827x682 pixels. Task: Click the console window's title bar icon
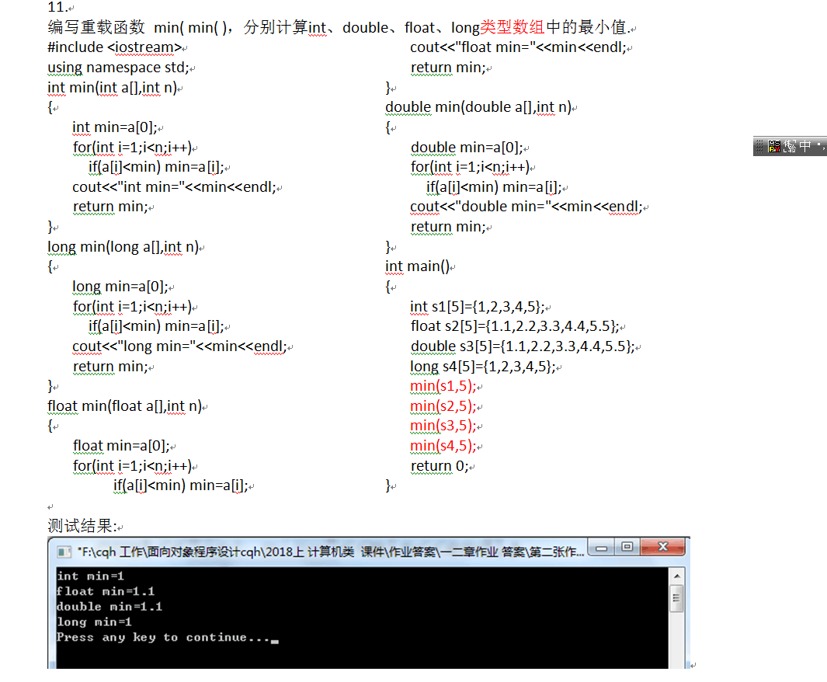tap(64, 552)
